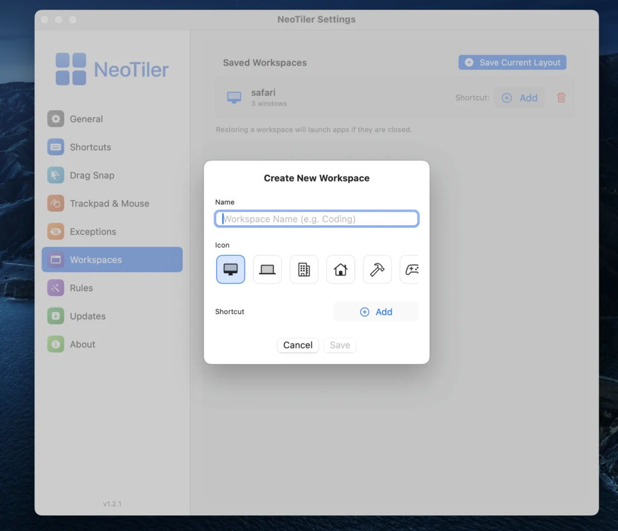Click the v1.2.1 version label
The image size is (618, 531).
click(x=112, y=504)
